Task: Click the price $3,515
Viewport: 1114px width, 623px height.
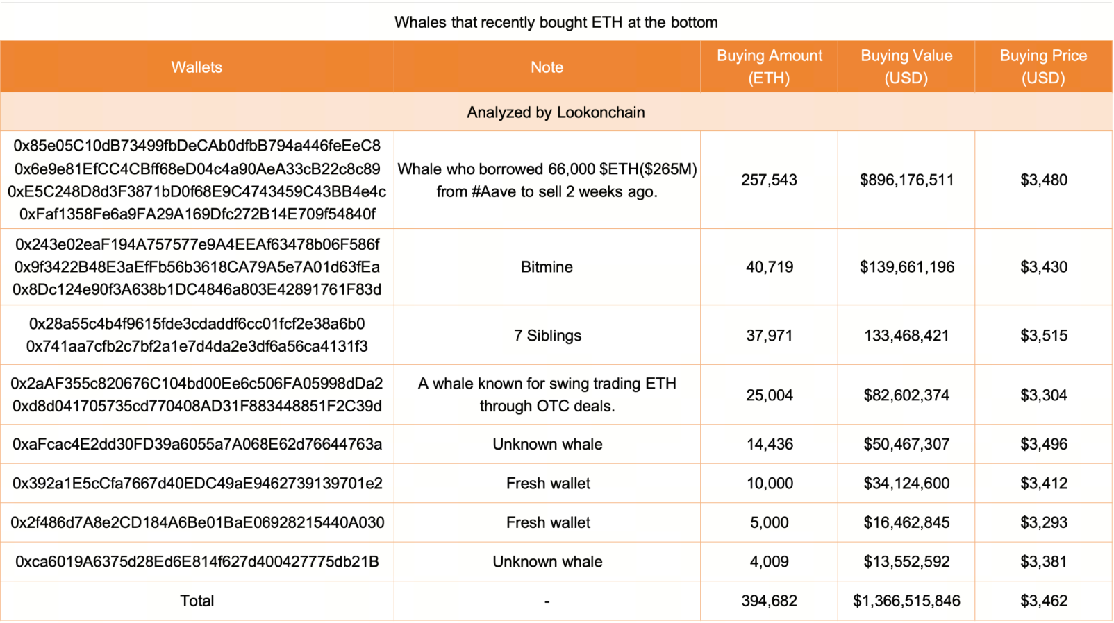Action: tap(1044, 336)
